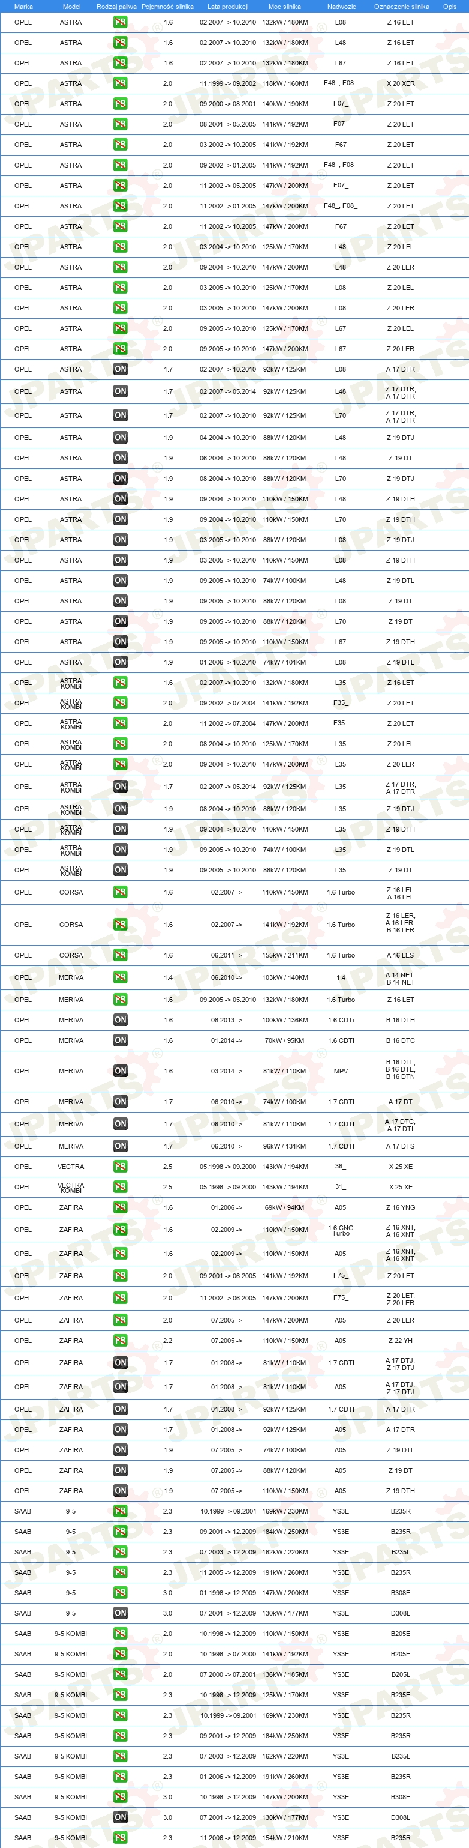Click engine code Z 16 YNG

point(400,1207)
